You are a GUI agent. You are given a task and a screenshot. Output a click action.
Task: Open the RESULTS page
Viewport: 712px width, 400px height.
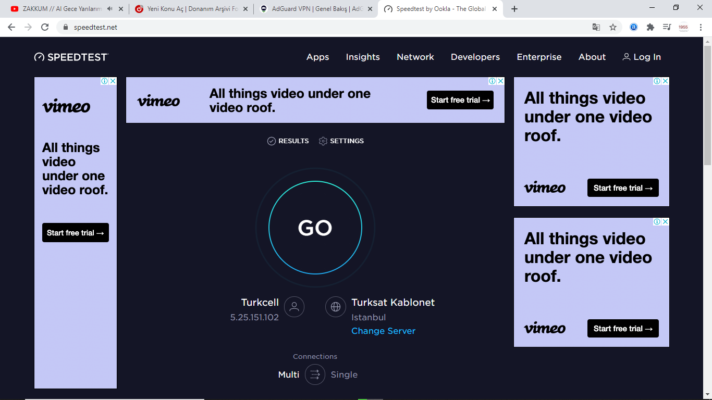click(288, 141)
